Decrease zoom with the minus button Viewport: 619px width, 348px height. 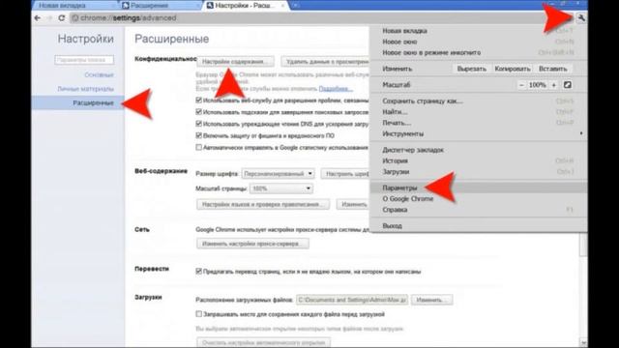click(x=521, y=85)
